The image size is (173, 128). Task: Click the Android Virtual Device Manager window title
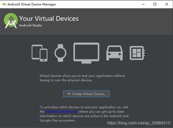(x=32, y=5)
